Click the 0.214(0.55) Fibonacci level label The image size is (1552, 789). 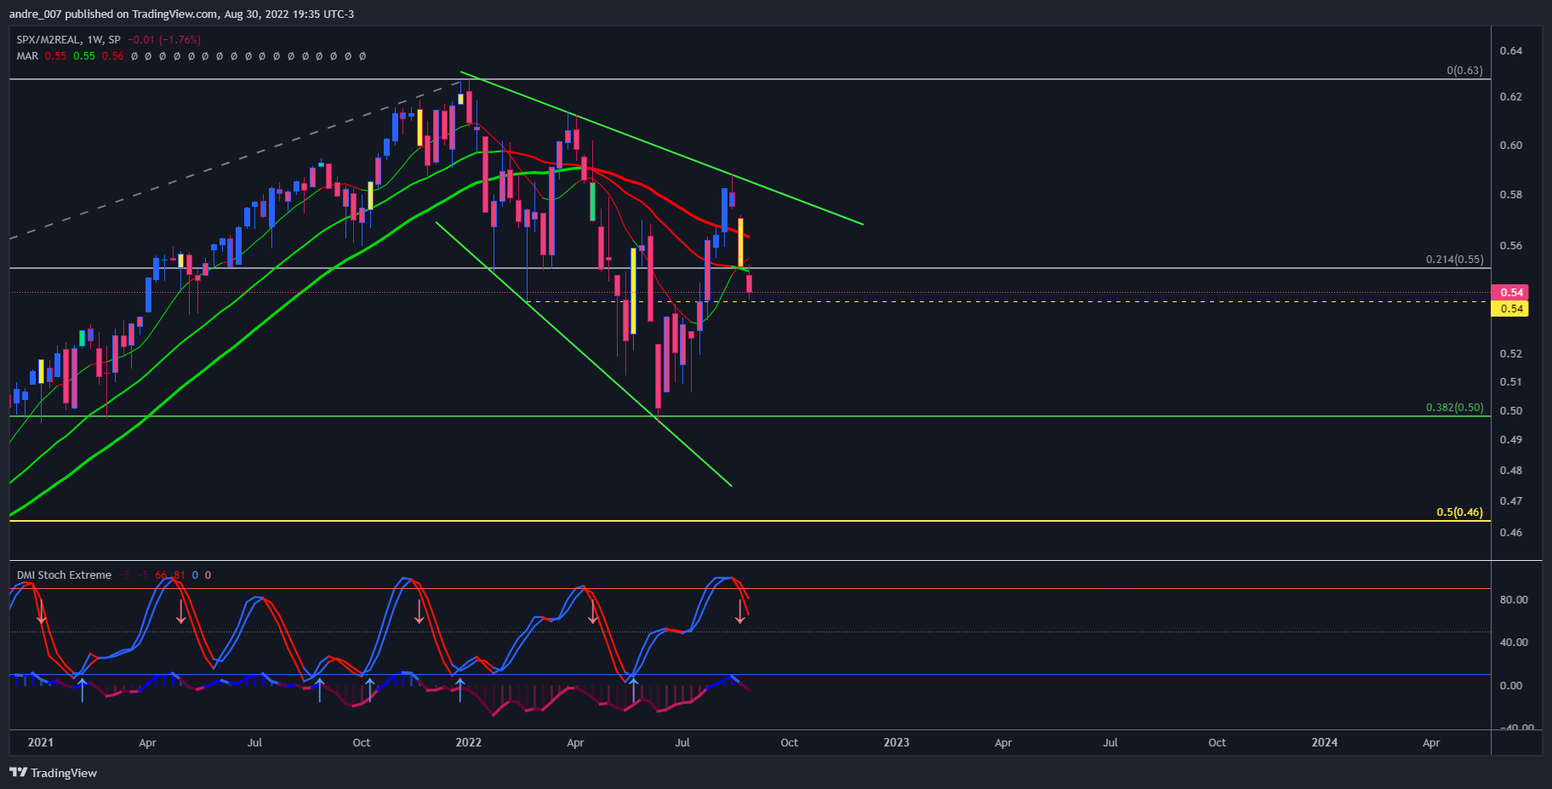click(x=1454, y=260)
